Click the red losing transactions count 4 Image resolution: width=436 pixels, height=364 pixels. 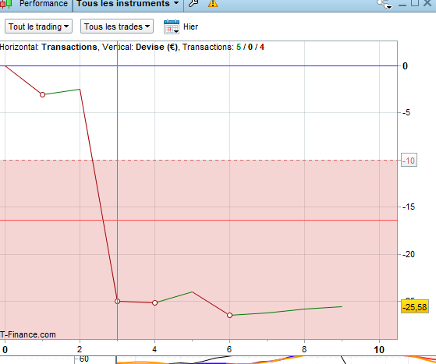[x=262, y=47]
